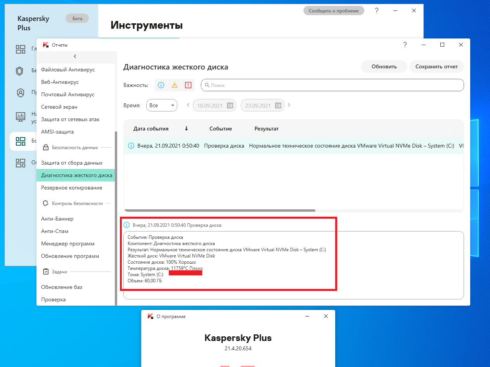Click the Состояние диска: 100% Хорошо line
The image size is (490, 367).
(x=162, y=262)
